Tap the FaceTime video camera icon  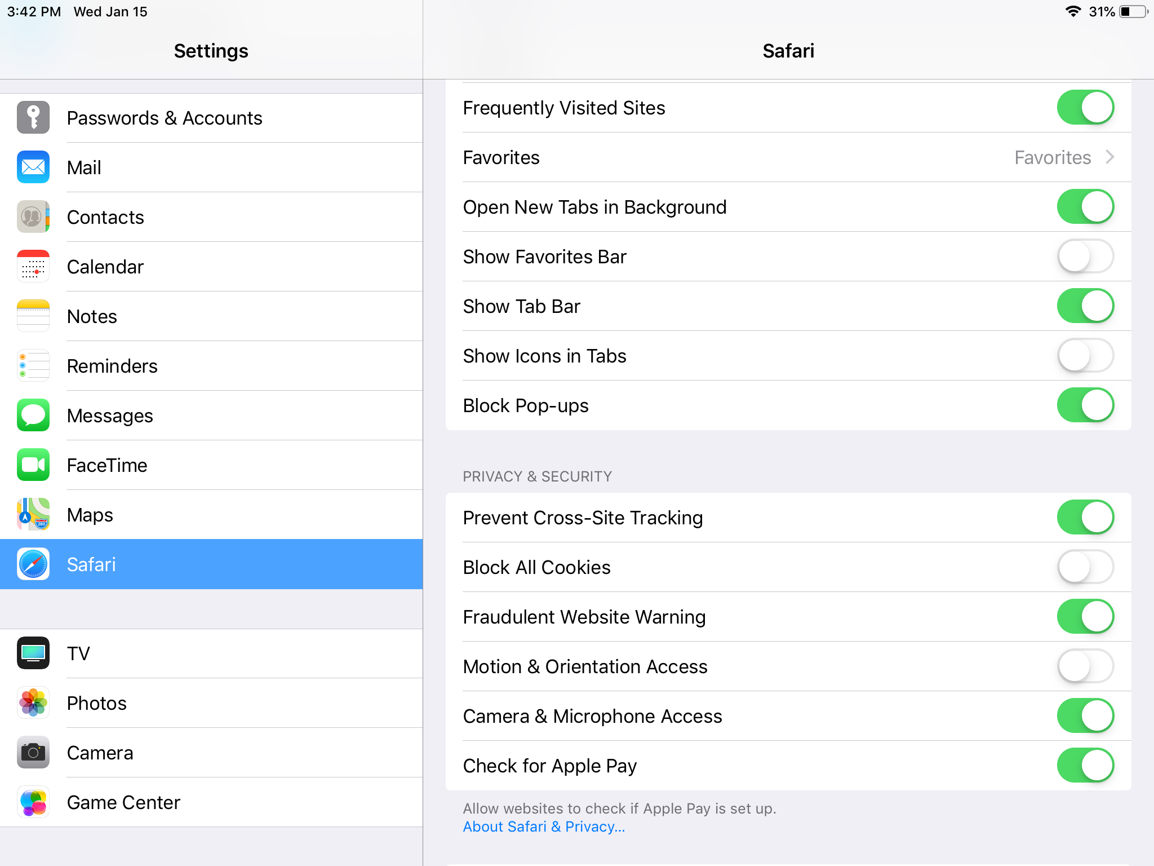point(33,465)
